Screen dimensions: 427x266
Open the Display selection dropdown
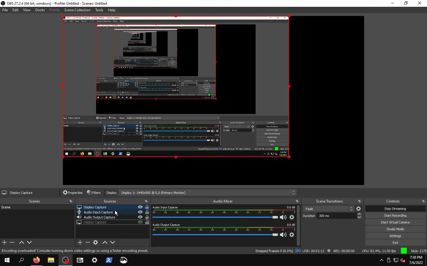tap(208, 193)
